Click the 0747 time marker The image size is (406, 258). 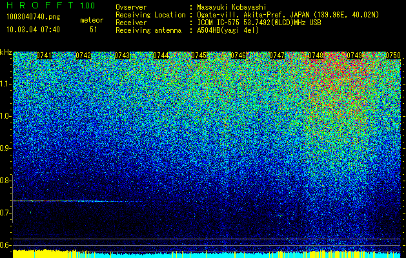[x=277, y=55]
